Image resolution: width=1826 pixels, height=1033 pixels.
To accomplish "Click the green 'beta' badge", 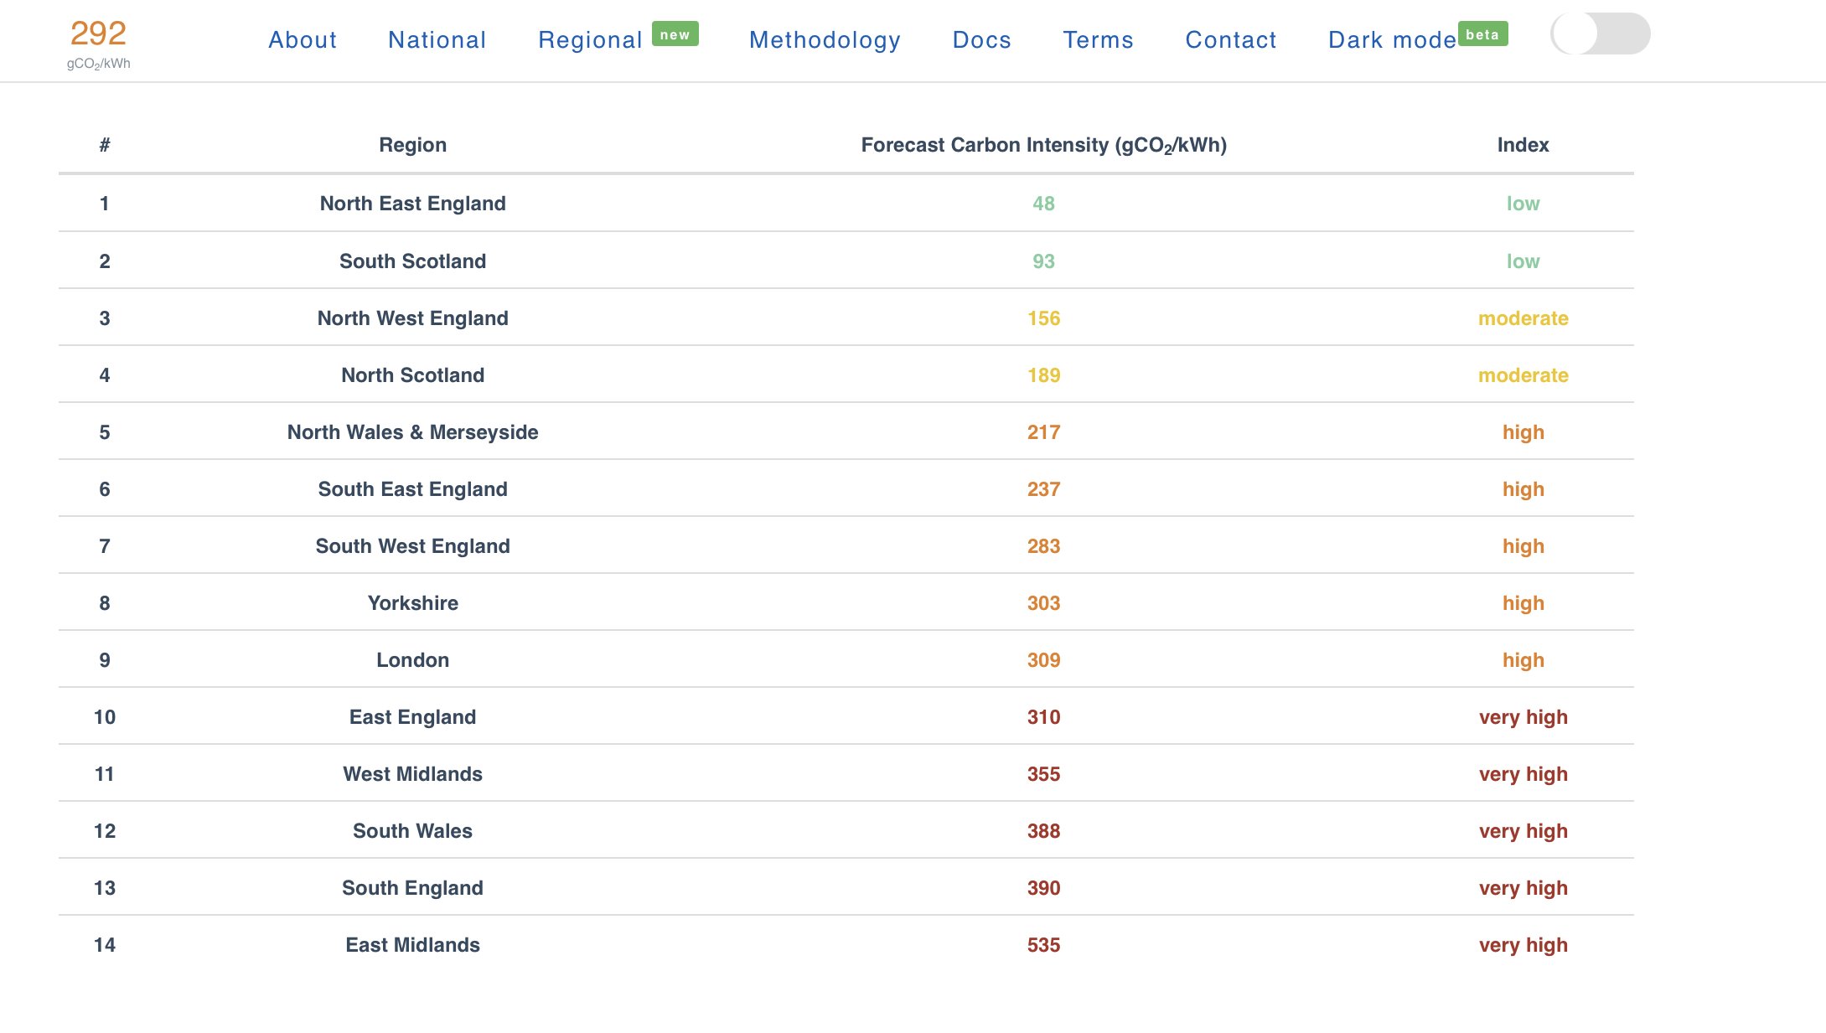I will point(1482,34).
